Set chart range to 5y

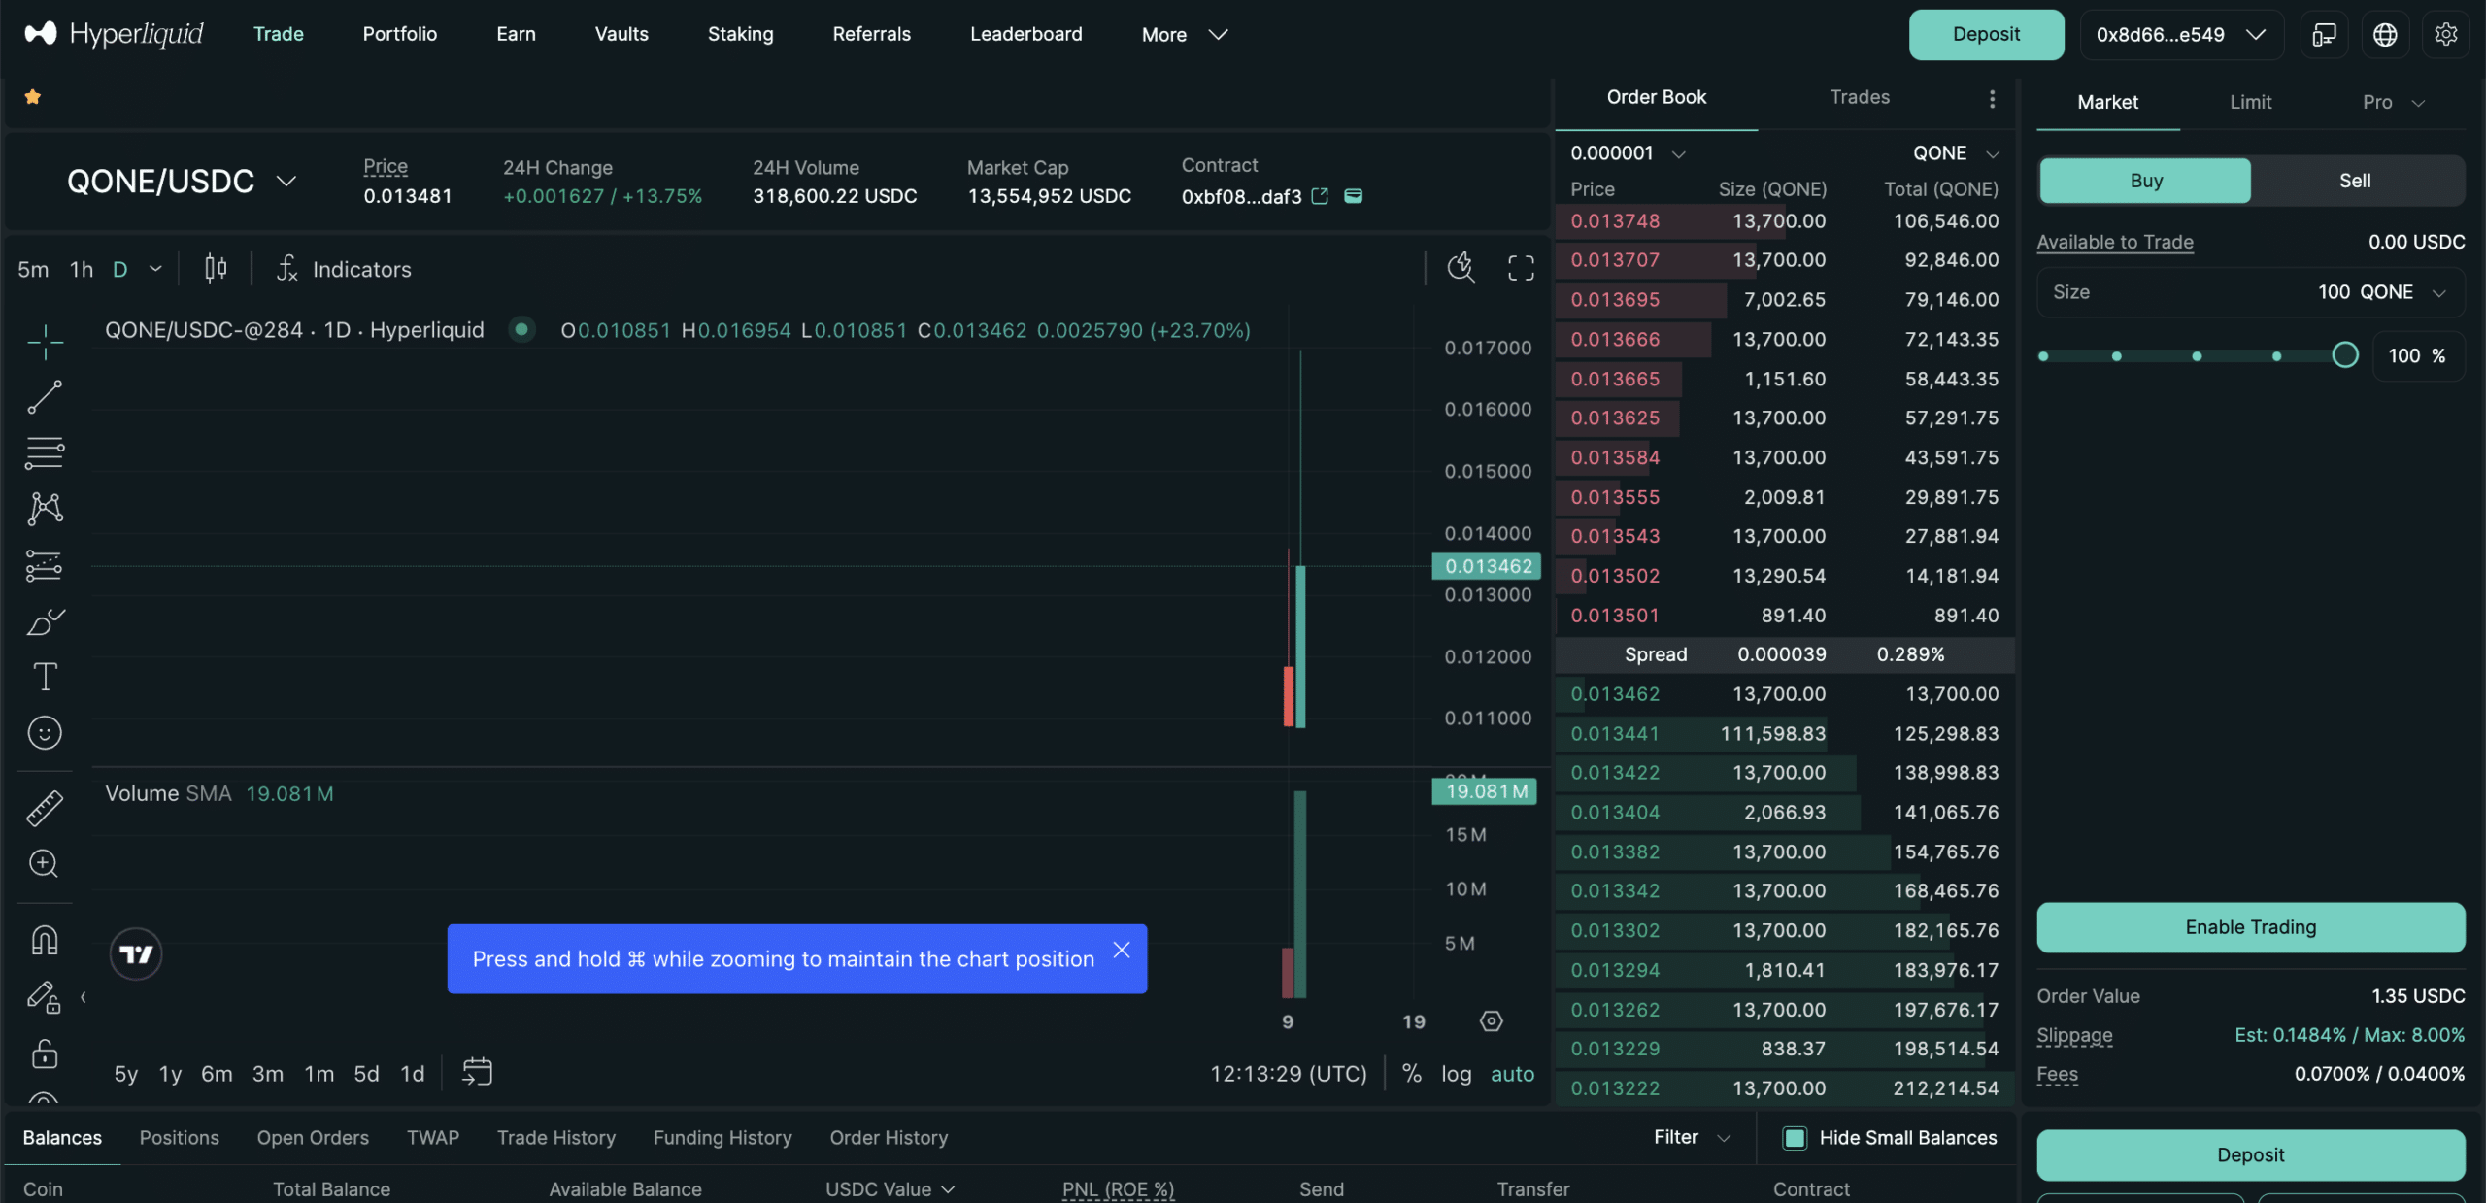126,1074
